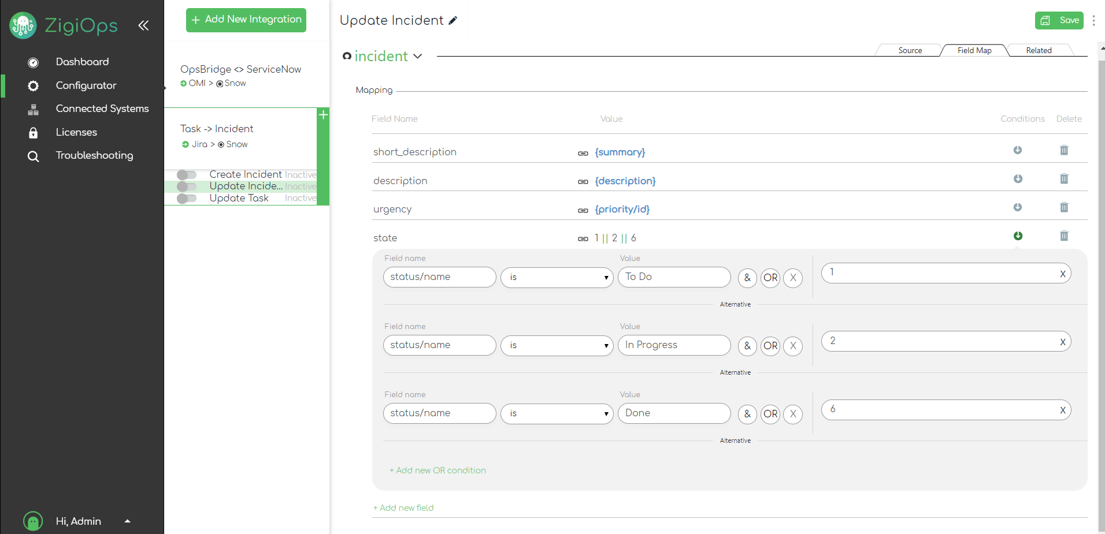Image resolution: width=1105 pixels, height=534 pixels.
Task: Remove the To Do condition with X
Action: [793, 278]
